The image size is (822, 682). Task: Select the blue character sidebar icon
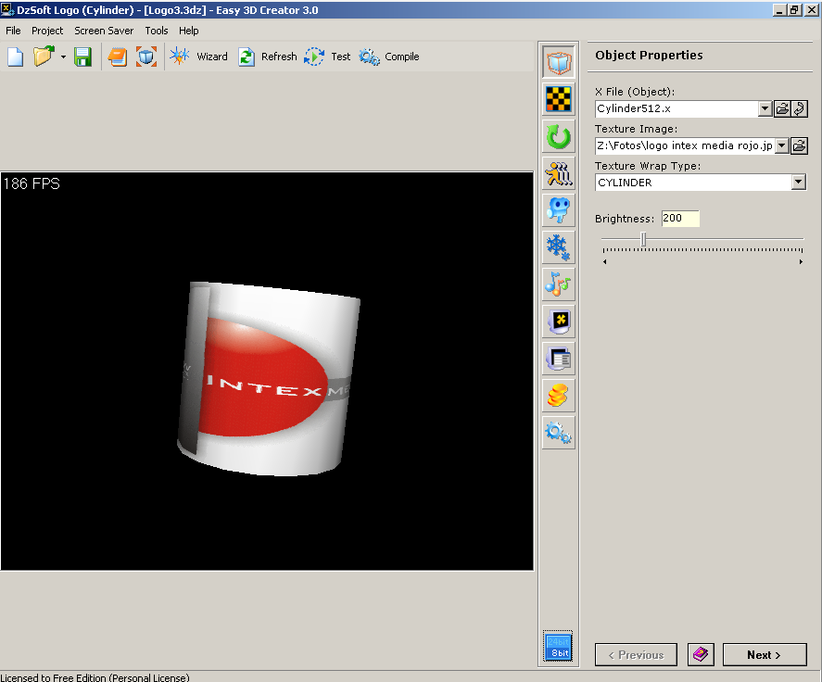click(559, 210)
